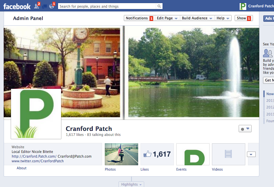The width and height of the screenshot is (274, 187).
Task: Open the messages icon in top bar
Action: pos(45,7)
